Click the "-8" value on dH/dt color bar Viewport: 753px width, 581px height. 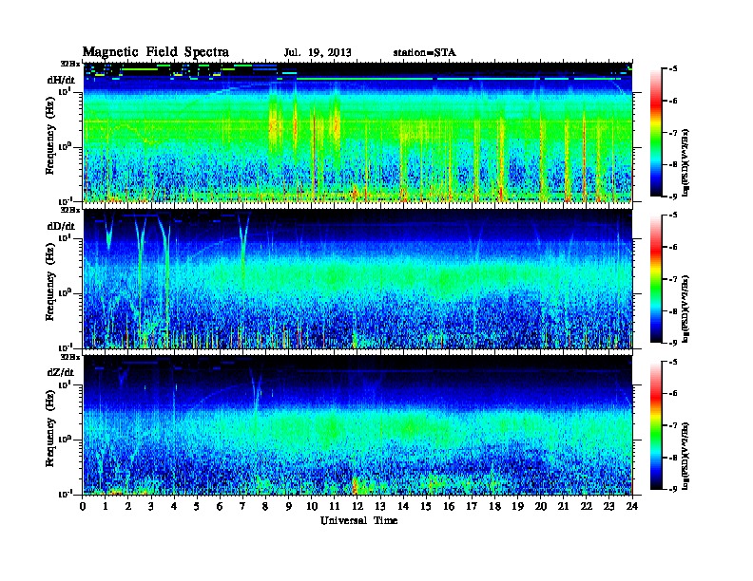pyautogui.click(x=673, y=164)
